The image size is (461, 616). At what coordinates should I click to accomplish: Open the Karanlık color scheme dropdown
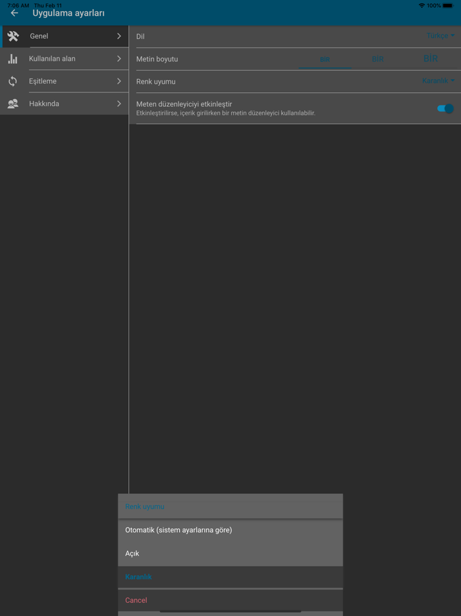438,80
